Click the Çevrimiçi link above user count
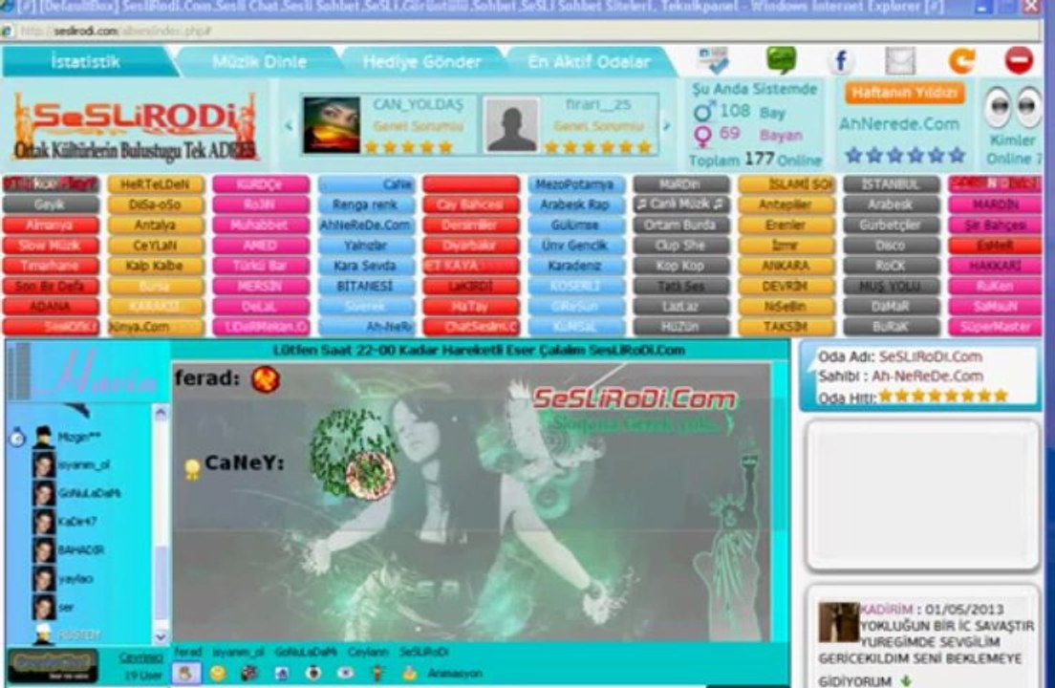Viewport: 1055px width, 688px height. [x=141, y=657]
